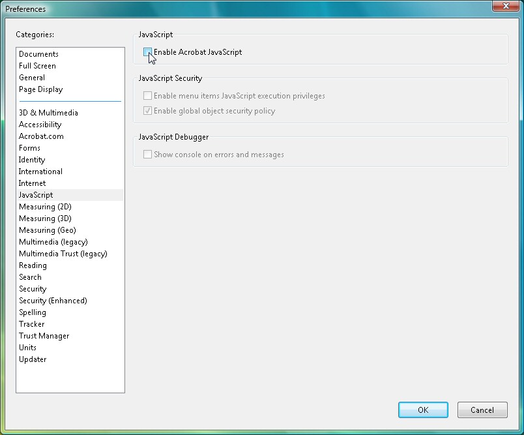Toggle Enable menu items JavaScript execution privileges
This screenshot has height=435, width=524.
pyautogui.click(x=147, y=96)
